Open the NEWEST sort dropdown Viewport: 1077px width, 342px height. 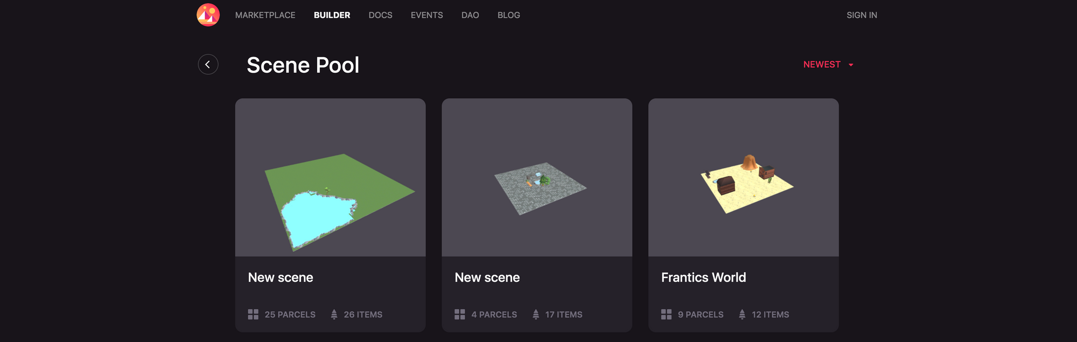point(828,65)
